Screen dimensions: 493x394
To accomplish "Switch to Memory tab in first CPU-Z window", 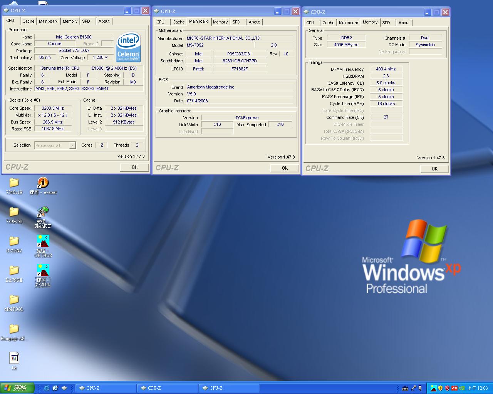I will point(70,21).
